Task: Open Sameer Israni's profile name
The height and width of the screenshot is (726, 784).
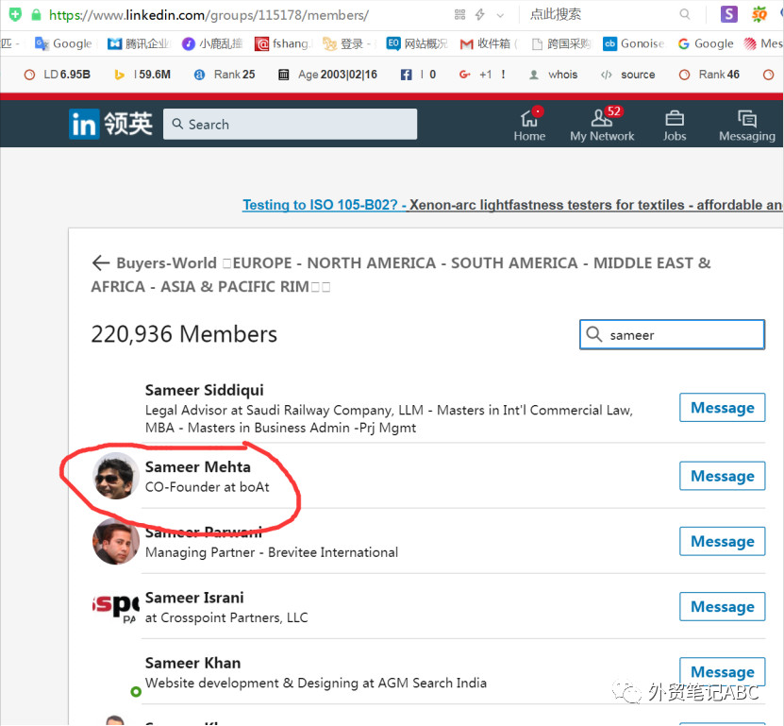Action: [x=194, y=598]
